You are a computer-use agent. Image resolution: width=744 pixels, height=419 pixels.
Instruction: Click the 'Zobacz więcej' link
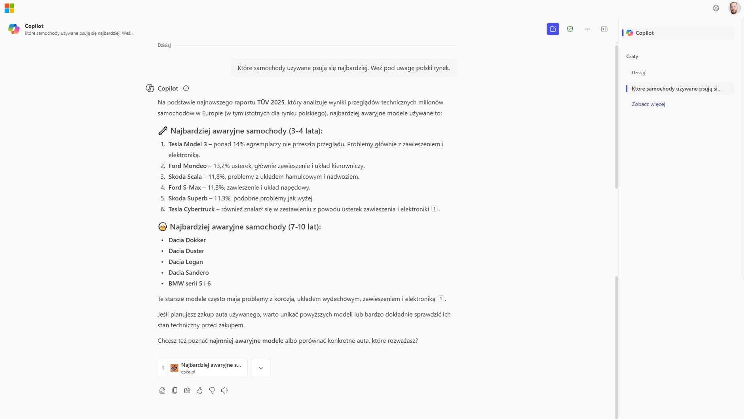648,104
